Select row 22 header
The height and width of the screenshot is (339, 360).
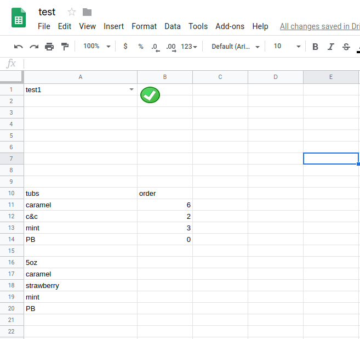(x=11, y=331)
